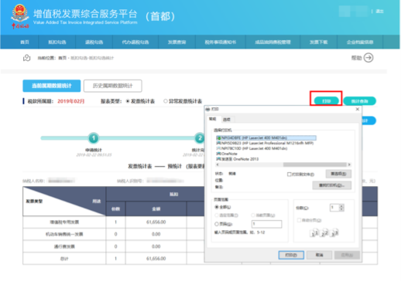Select the OneNote printer entry
Viewport: 401px width, 281px height.
227,154
